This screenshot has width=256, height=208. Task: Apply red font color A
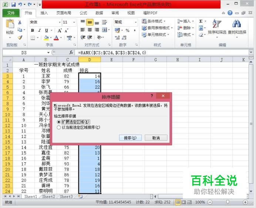56,38
